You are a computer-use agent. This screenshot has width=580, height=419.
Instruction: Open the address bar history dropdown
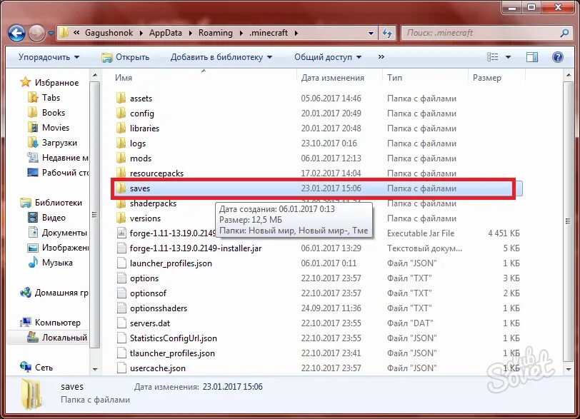click(x=371, y=34)
